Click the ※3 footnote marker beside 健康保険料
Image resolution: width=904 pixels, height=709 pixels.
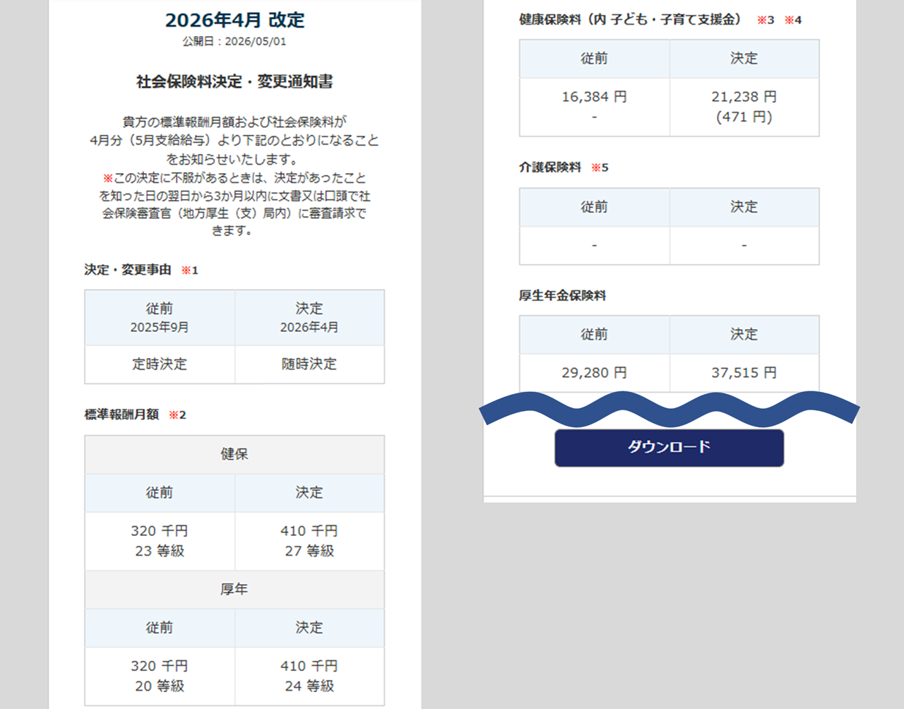coord(766,20)
